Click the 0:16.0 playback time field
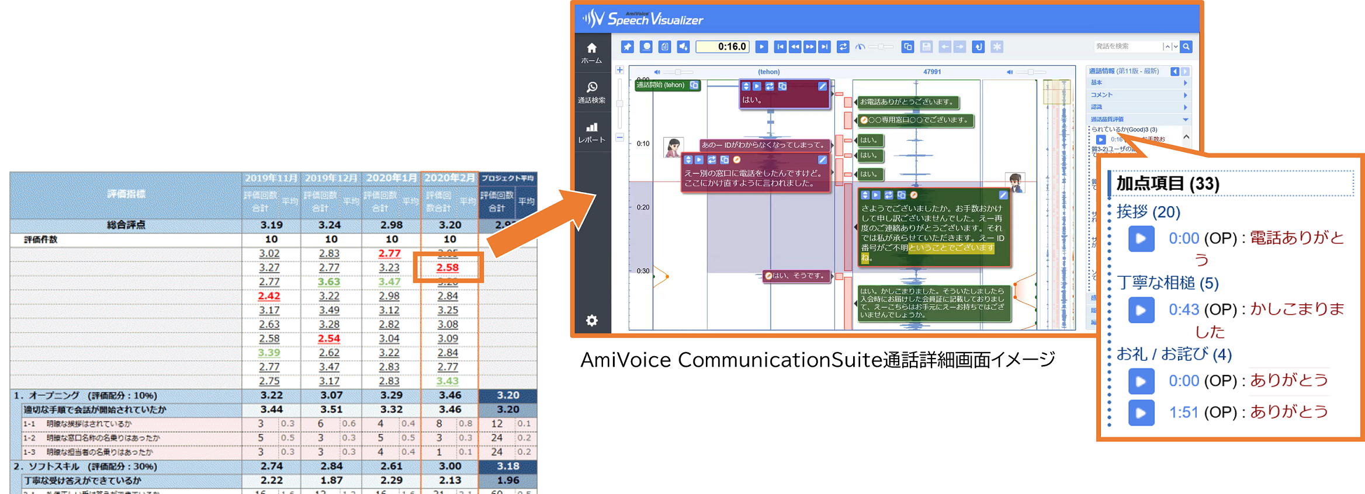 pyautogui.click(x=723, y=47)
